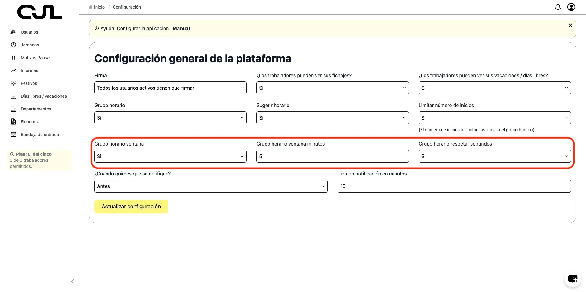This screenshot has height=292, width=586.
Task: Open the user account profile icon
Action: pos(571,7)
